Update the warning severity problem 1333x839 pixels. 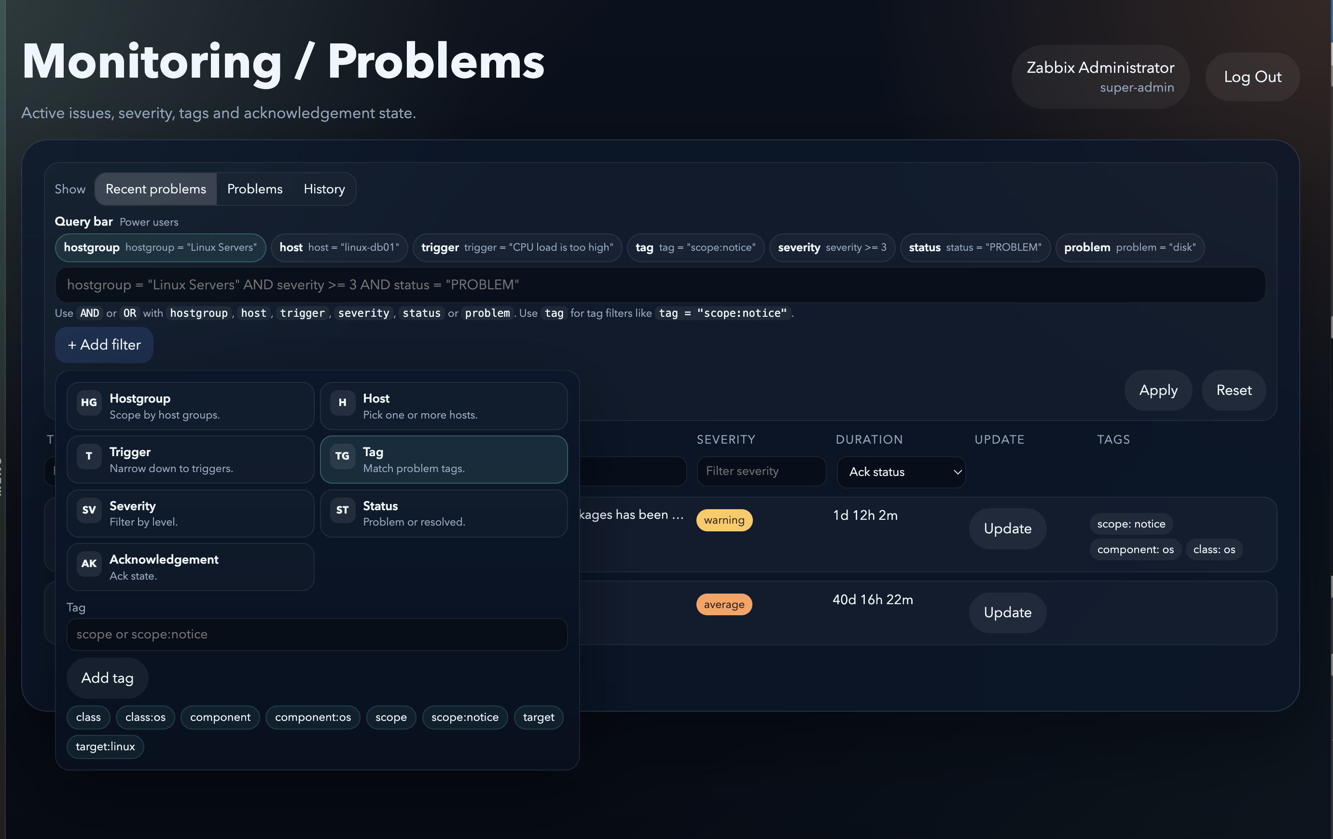1007,529
